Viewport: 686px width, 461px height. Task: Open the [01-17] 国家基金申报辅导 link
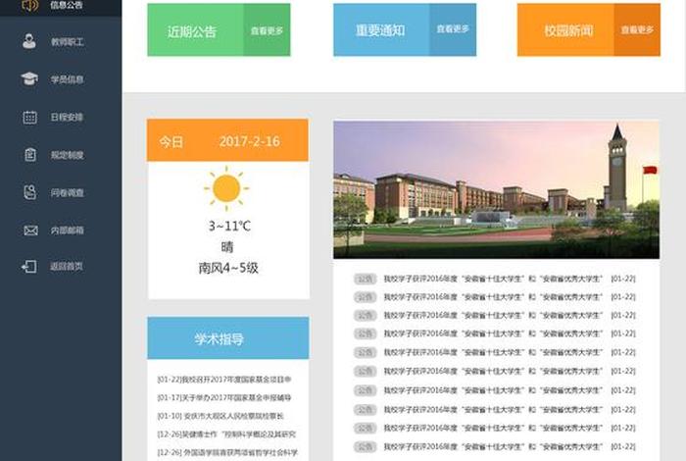point(224,397)
